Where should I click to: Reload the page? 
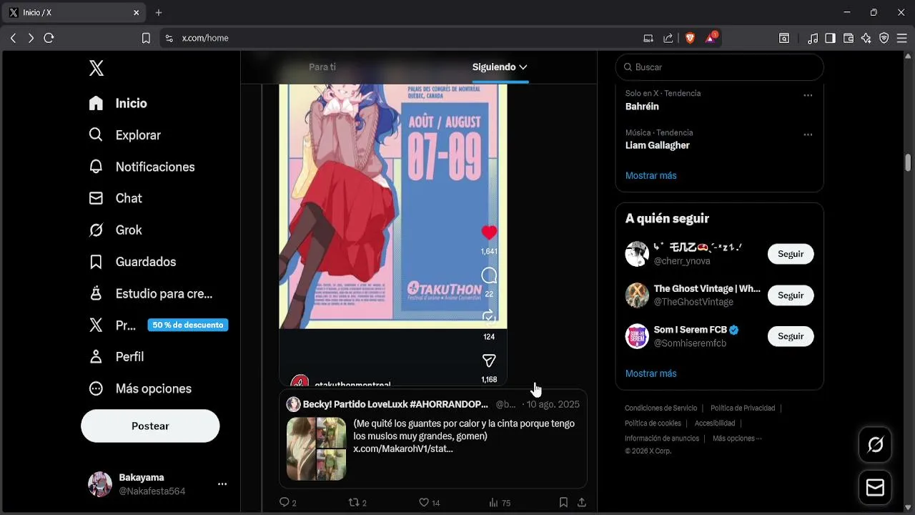click(49, 38)
